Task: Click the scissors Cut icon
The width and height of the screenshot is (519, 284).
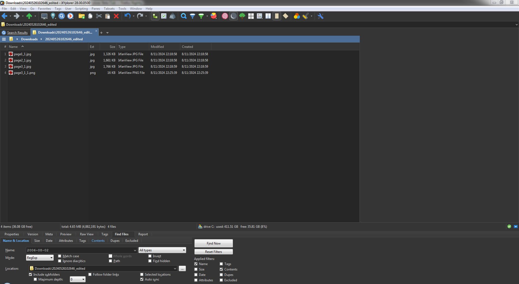Action: 99,16
